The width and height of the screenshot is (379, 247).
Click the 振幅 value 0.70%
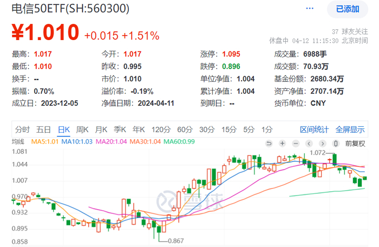[x=44, y=91]
